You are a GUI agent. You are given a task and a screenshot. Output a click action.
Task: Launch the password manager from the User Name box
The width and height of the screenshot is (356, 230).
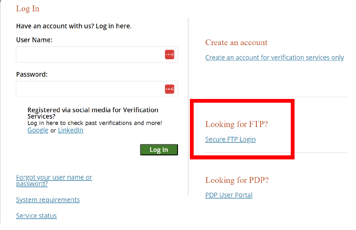click(x=170, y=54)
